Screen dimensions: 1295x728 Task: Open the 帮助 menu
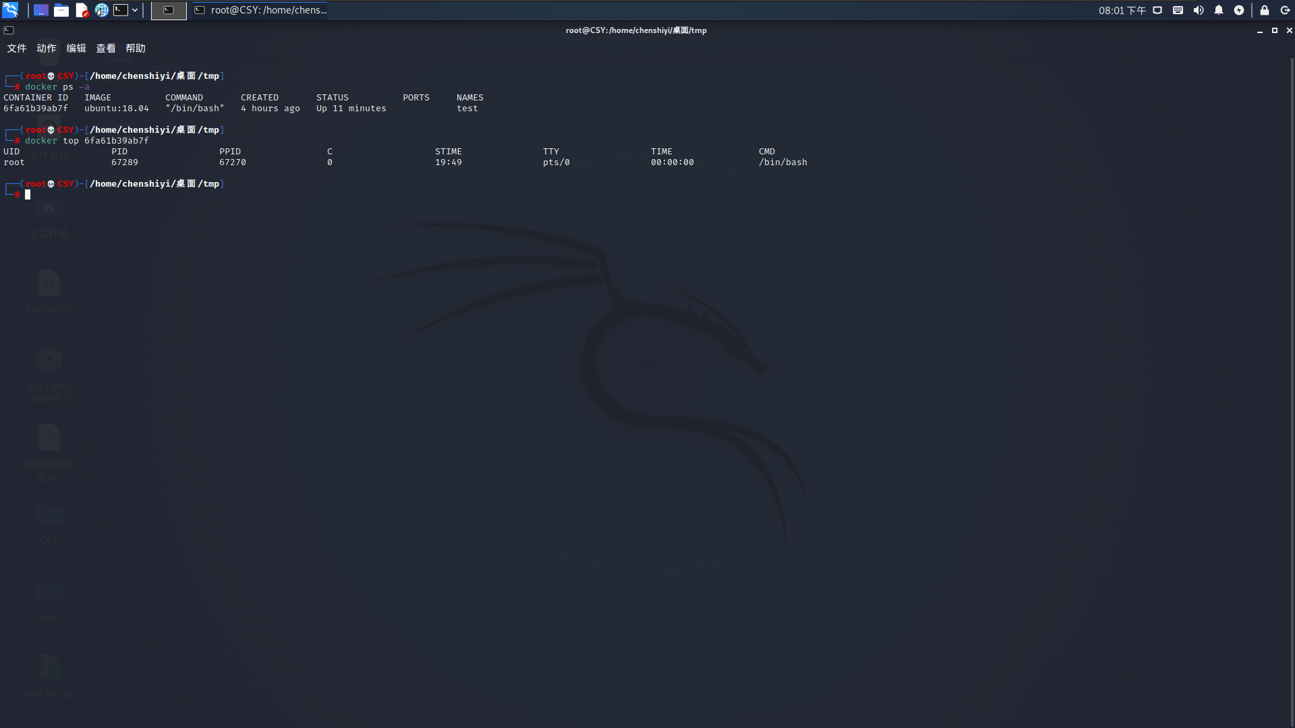tap(136, 49)
